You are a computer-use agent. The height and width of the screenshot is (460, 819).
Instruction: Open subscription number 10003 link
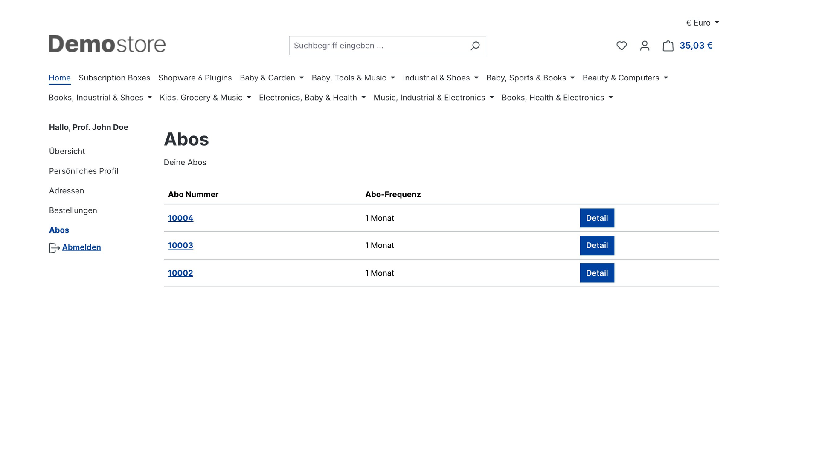(180, 245)
